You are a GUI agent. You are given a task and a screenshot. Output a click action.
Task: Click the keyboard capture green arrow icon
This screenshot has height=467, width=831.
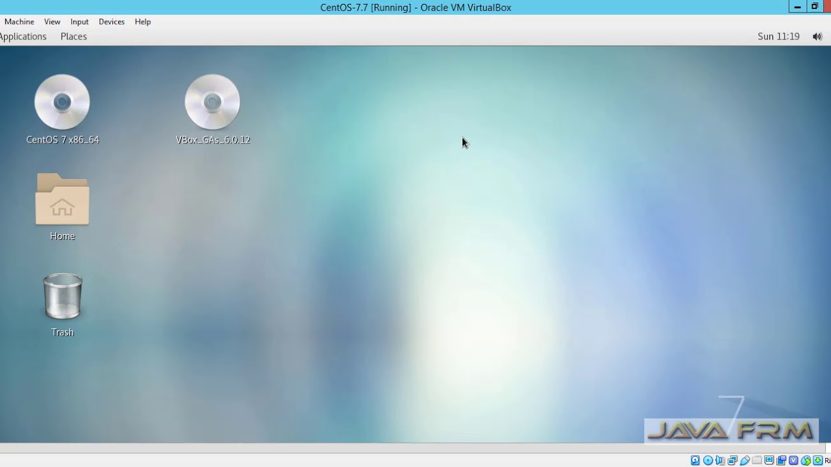817,461
